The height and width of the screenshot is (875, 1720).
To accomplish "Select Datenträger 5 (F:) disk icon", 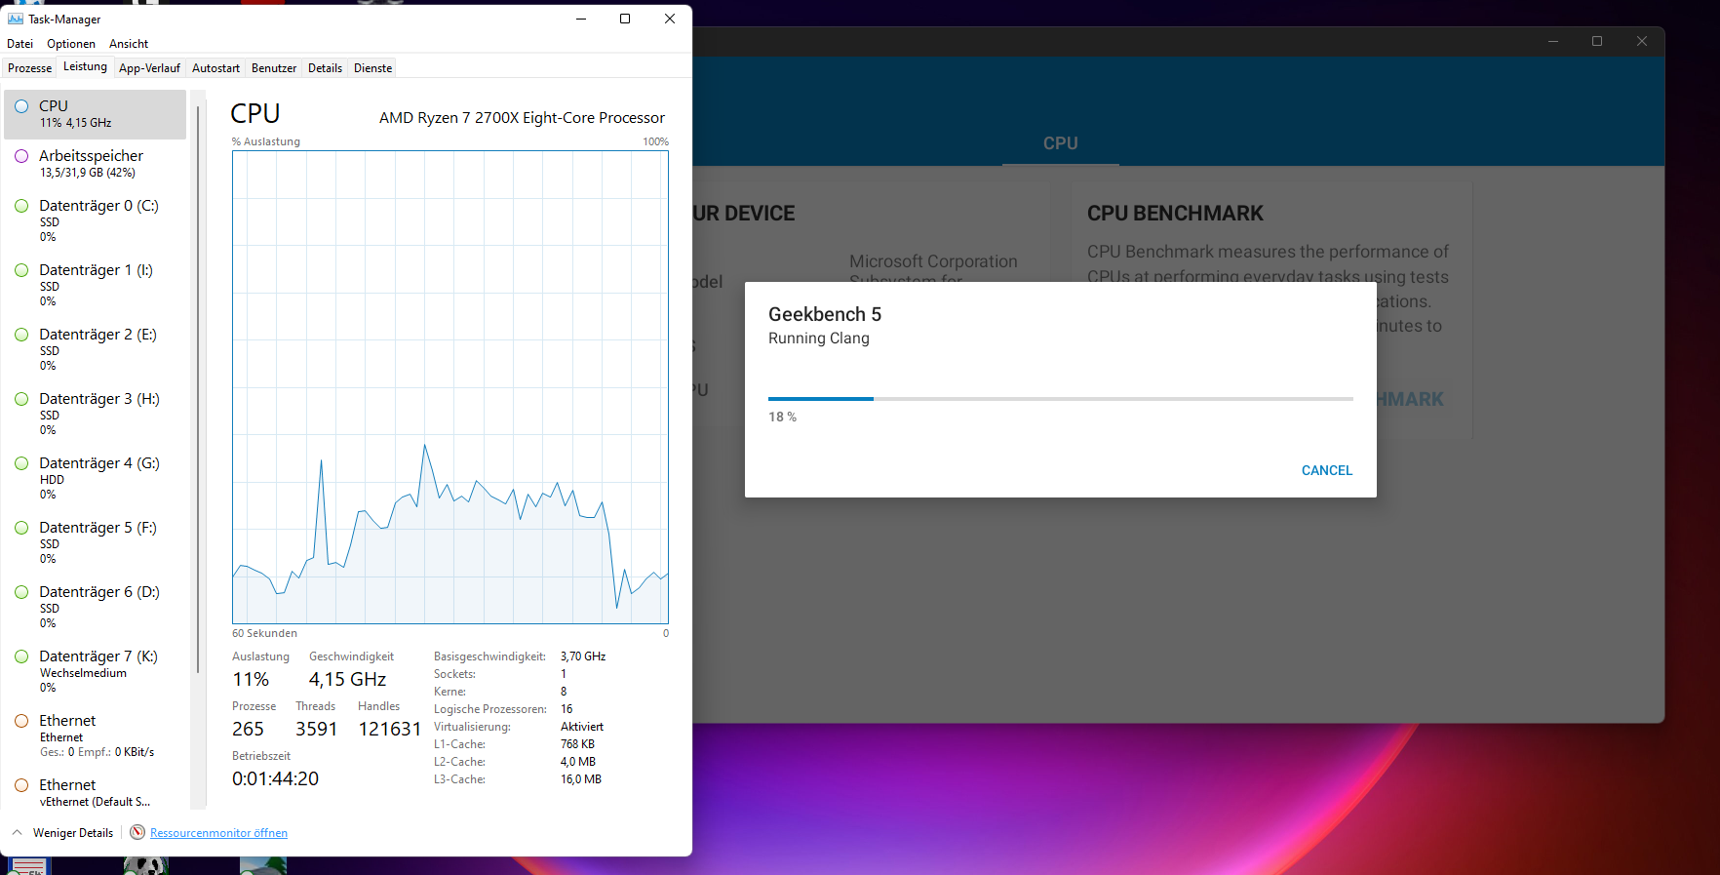I will [x=21, y=528].
